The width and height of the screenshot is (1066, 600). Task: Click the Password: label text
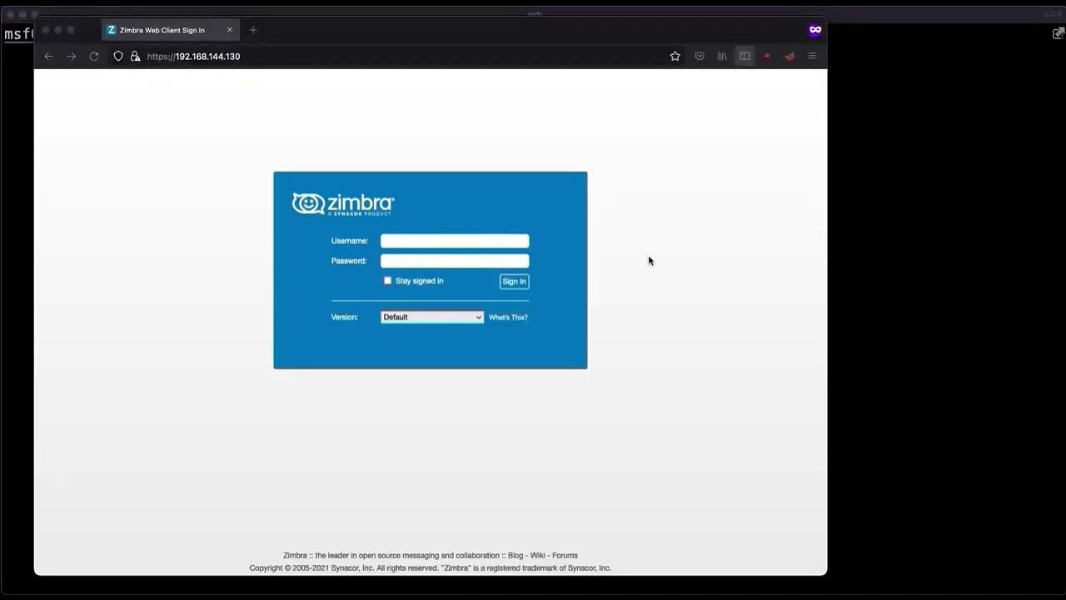[349, 261]
